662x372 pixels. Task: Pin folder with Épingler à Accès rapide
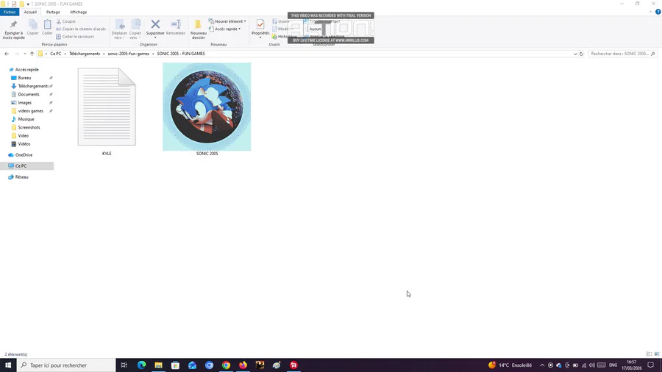click(13, 29)
